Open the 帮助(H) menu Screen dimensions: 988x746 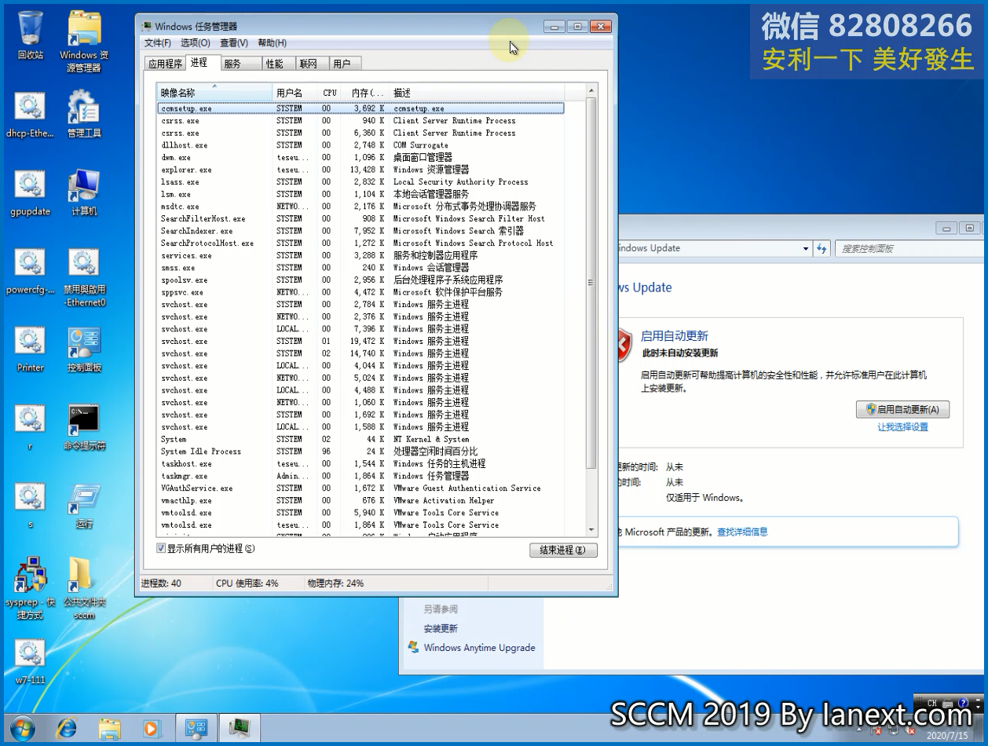click(272, 43)
